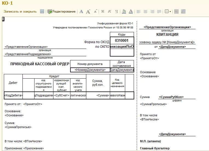Viewport: 209px width, 151px height.
Task: Select код структурного подразделения header
Action: click(44, 85)
